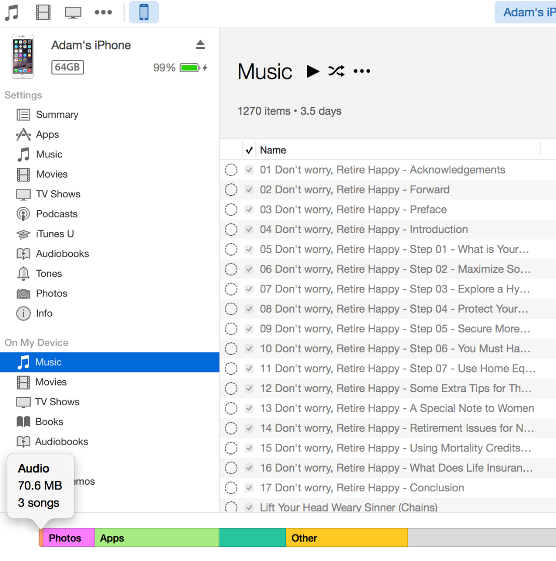Click the 1270 items • 3.5 days summary
Viewport: 556px width, 561px height.
click(290, 111)
